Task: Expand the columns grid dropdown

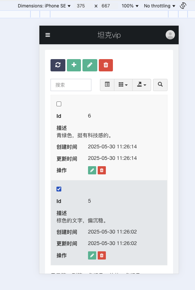Action: 123,85
